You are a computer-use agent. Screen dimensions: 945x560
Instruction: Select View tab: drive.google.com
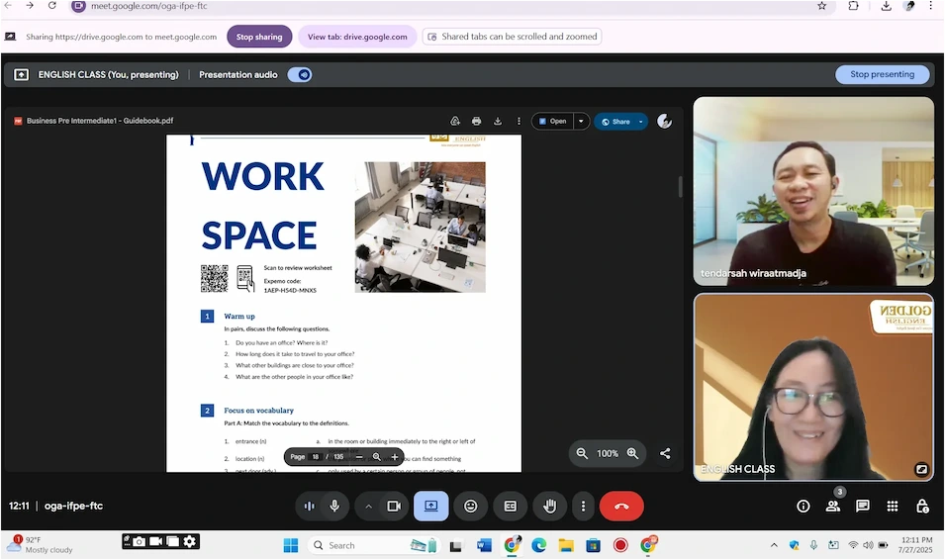(x=357, y=37)
